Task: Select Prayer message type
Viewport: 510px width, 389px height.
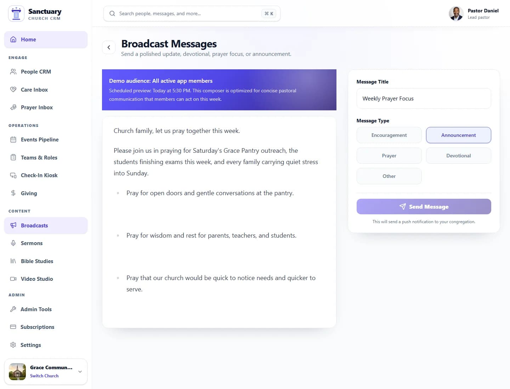Action: pos(389,156)
